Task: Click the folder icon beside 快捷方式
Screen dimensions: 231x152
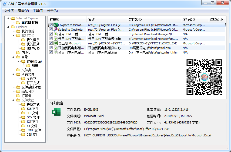Action: click(x=23, y=104)
